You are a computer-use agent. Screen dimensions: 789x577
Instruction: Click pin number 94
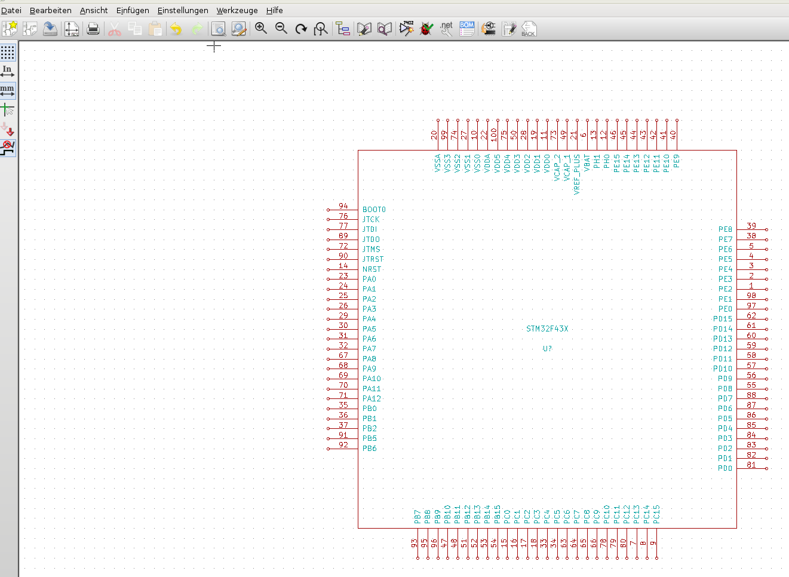point(343,206)
